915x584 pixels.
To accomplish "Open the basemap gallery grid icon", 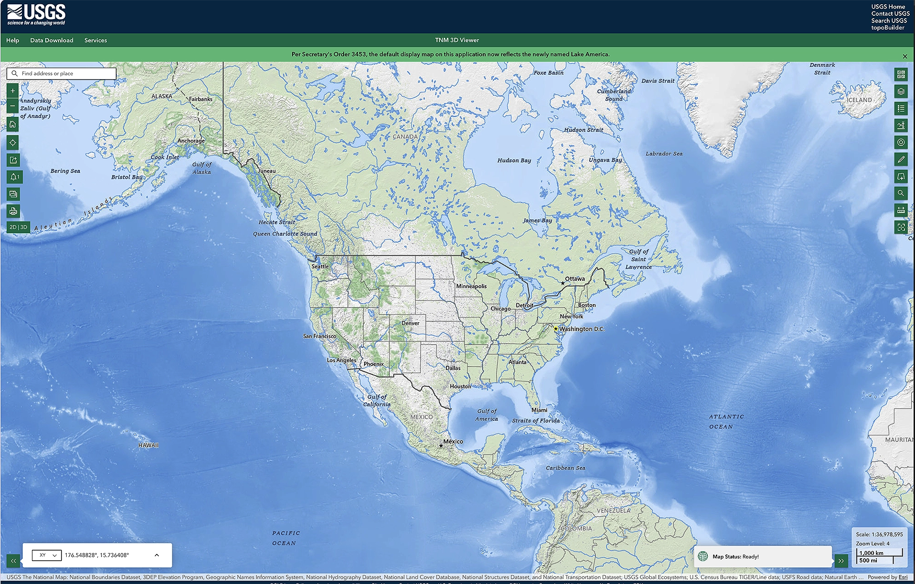I will click(901, 74).
